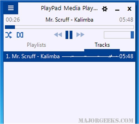
Task: Toggle the repeat mode icon
Action: point(20,35)
